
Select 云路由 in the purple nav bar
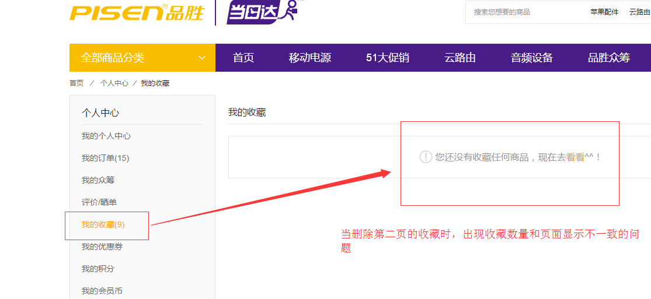tap(460, 58)
